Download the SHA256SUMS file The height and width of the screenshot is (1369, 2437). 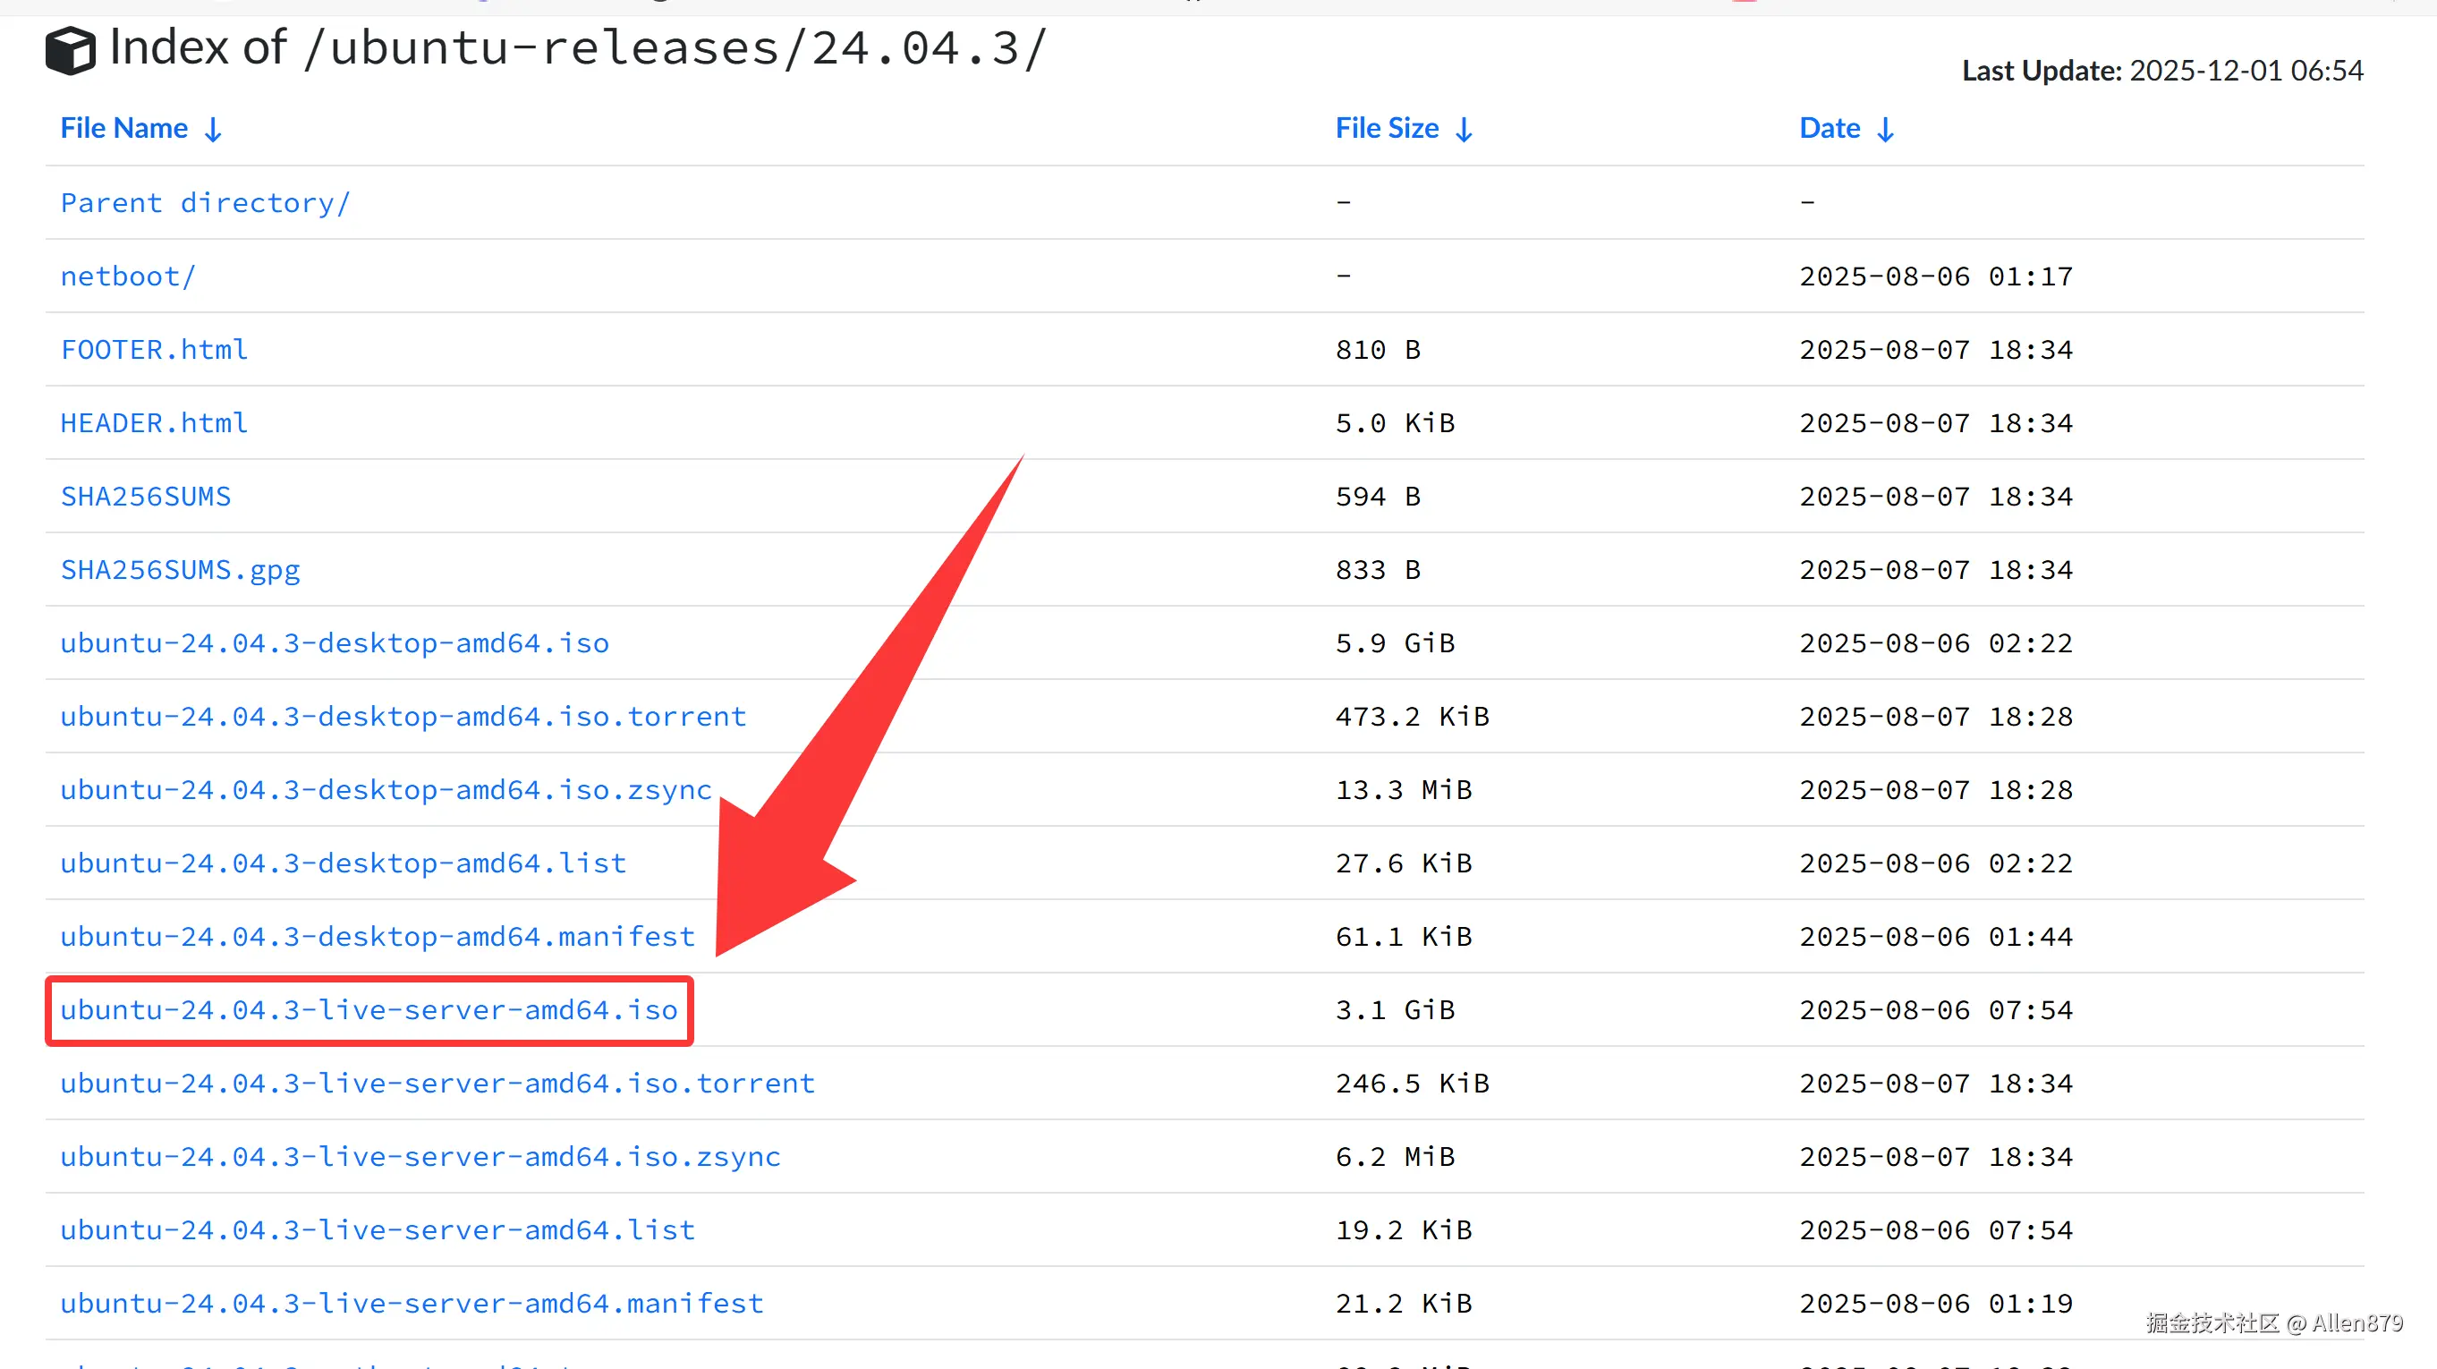(x=146, y=496)
